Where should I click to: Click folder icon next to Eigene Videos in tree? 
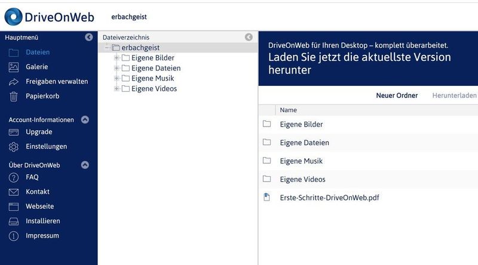pos(125,89)
